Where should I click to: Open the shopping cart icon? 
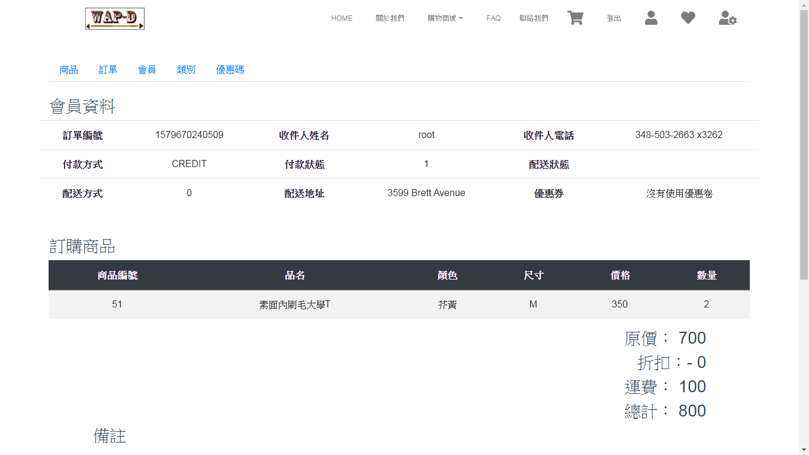tap(575, 18)
